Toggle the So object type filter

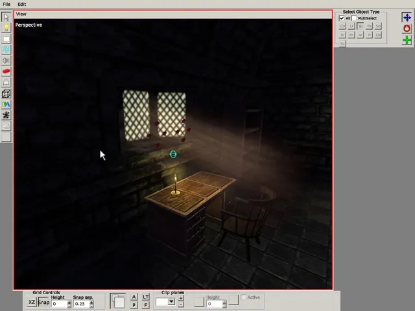point(378,26)
